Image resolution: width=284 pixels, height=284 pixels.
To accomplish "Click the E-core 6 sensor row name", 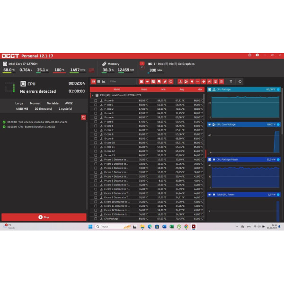I will [109, 126].
